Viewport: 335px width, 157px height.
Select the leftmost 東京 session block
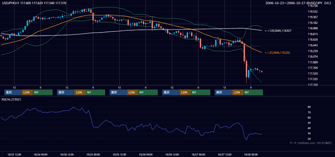point(13,92)
